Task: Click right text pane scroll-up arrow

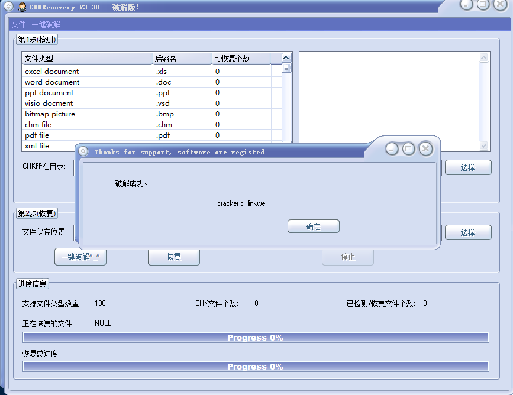Action: 484,58
